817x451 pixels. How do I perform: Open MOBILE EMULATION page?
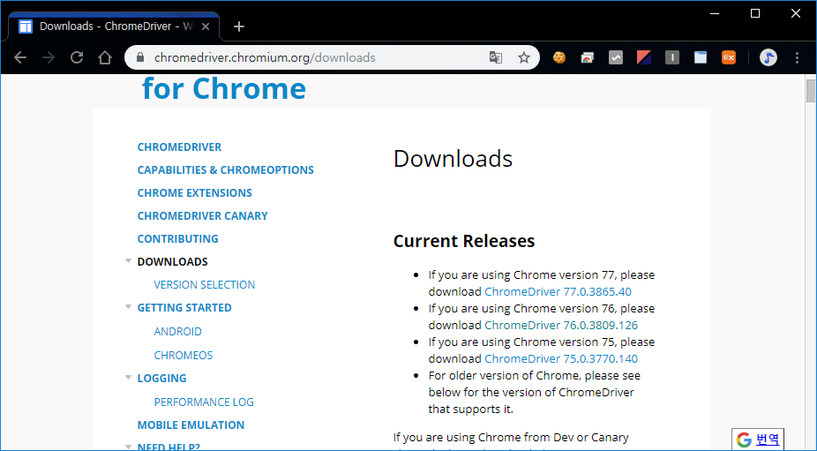click(191, 425)
